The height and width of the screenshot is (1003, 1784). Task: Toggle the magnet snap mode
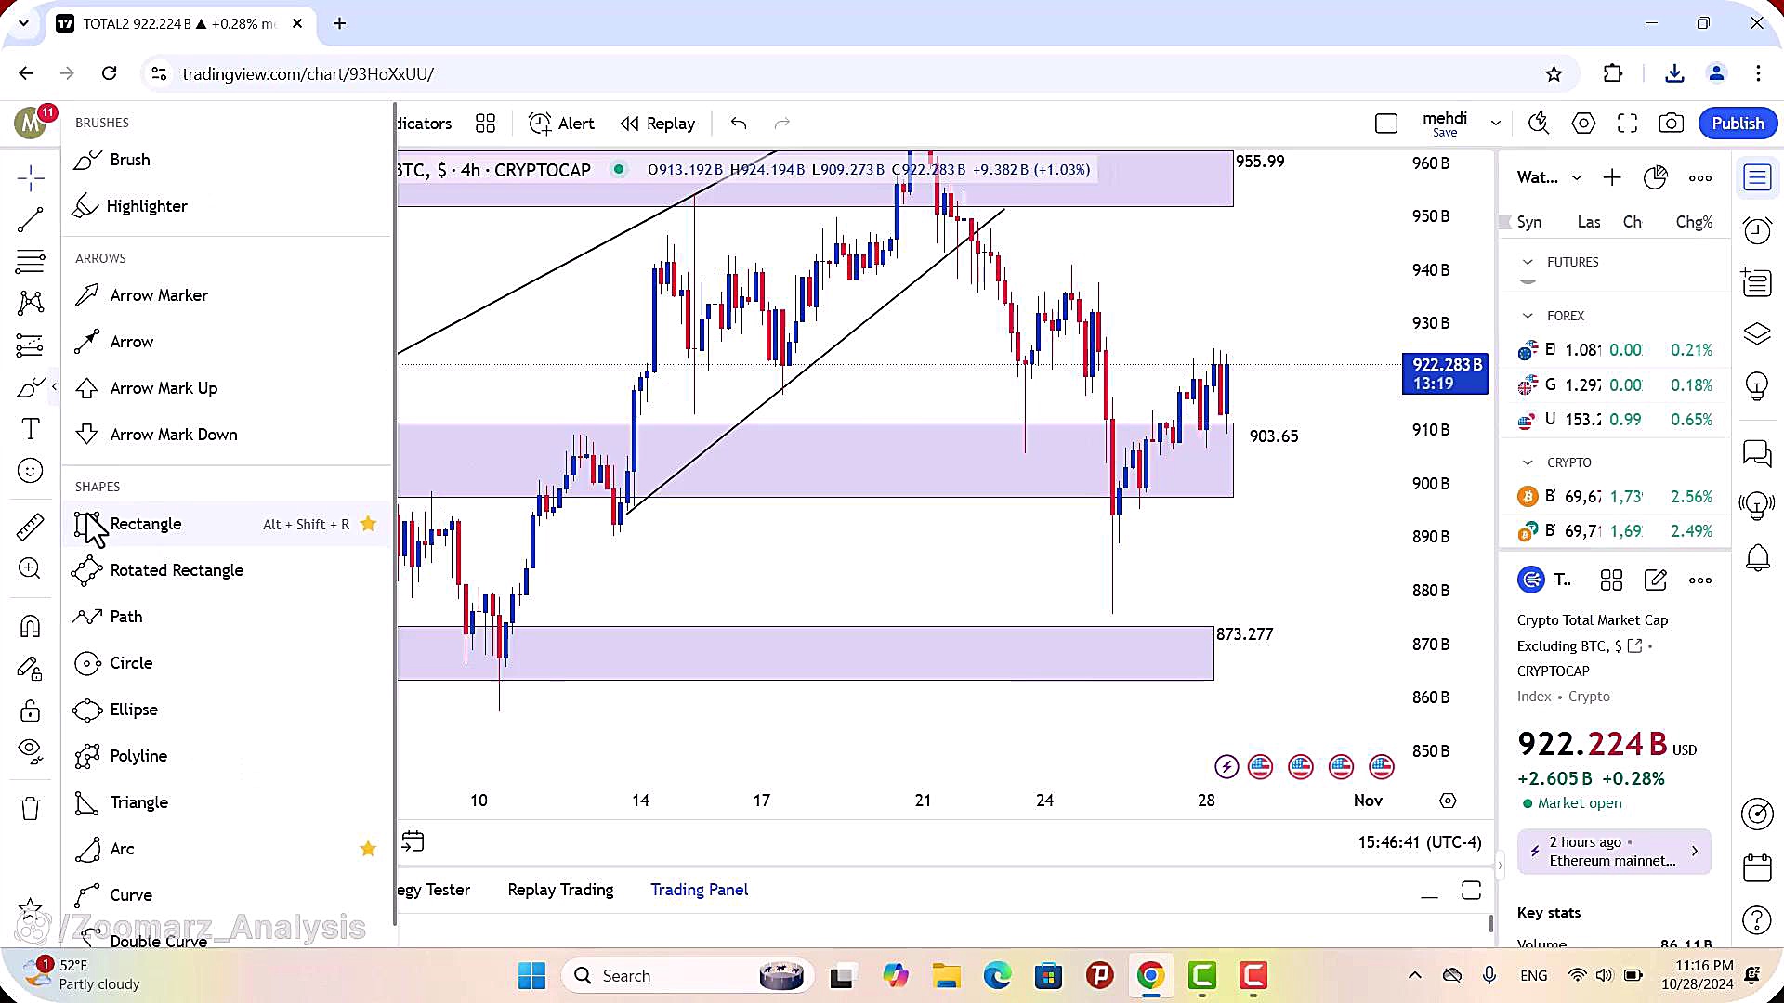tap(31, 627)
